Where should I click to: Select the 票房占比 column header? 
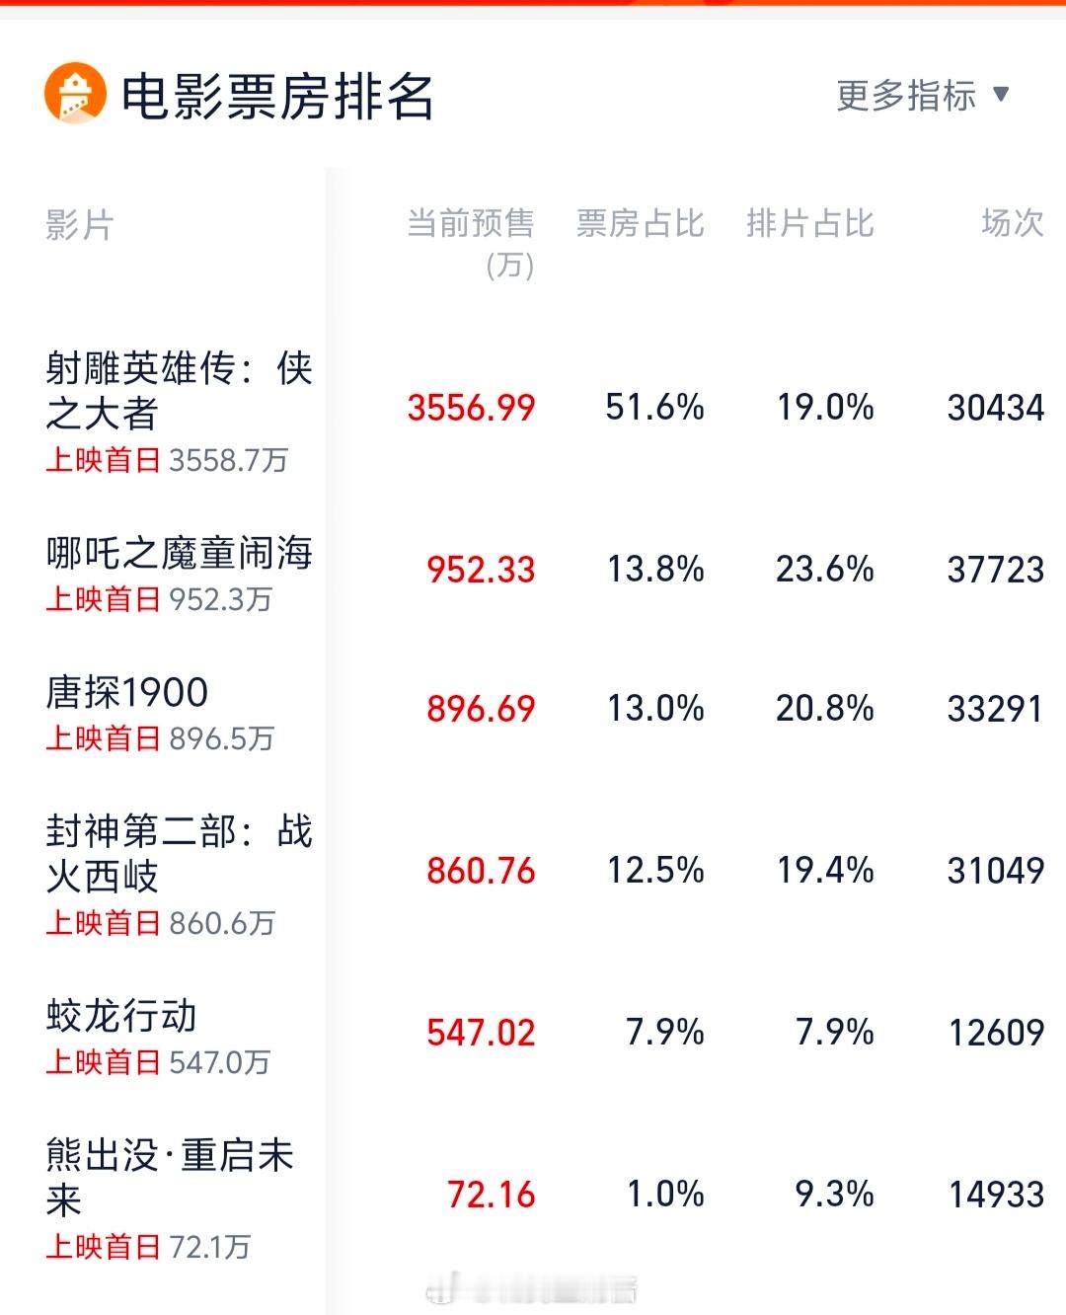click(641, 223)
